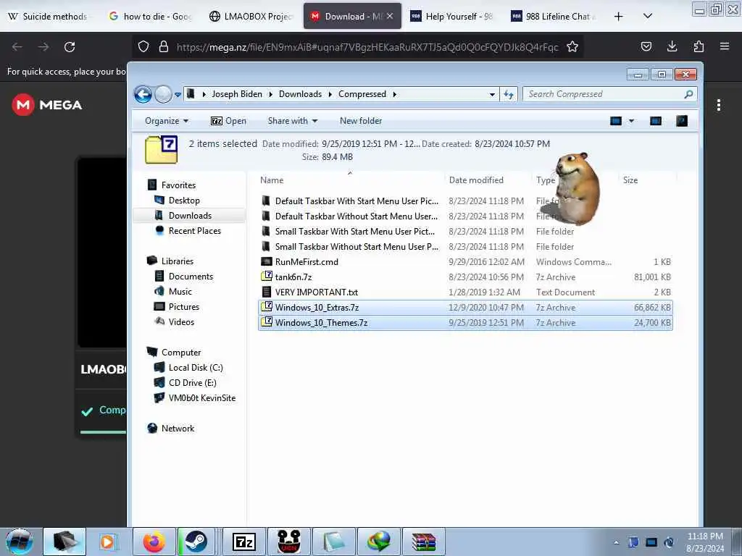Select Windows_10_Extras.7z archive
The image size is (742, 556).
(x=465, y=307)
